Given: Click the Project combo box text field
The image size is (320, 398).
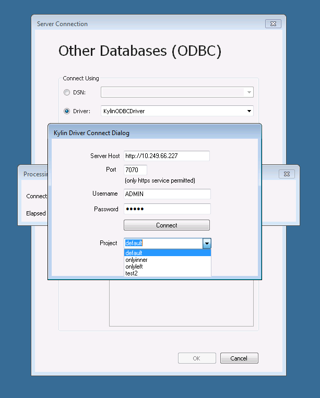Looking at the screenshot, I should coord(163,244).
